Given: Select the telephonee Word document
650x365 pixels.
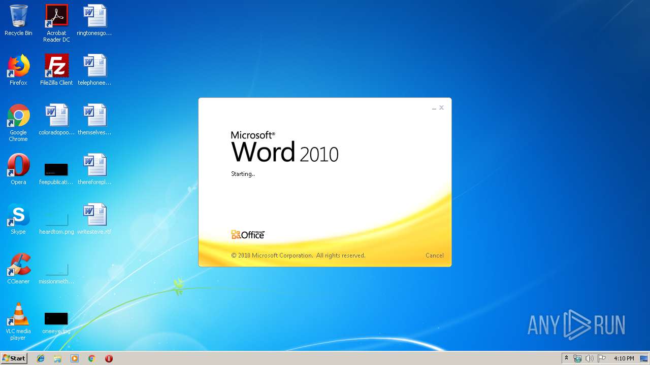Looking at the screenshot, I should click(x=94, y=70).
